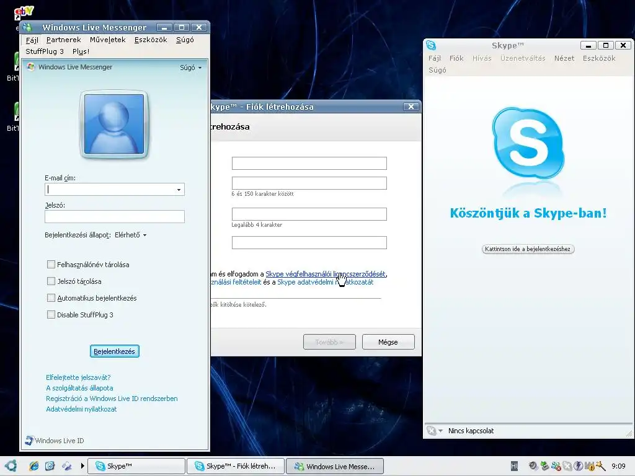Viewport: 635px width, 476px height.
Task: Open the Start button on the taskbar
Action: click(11, 466)
